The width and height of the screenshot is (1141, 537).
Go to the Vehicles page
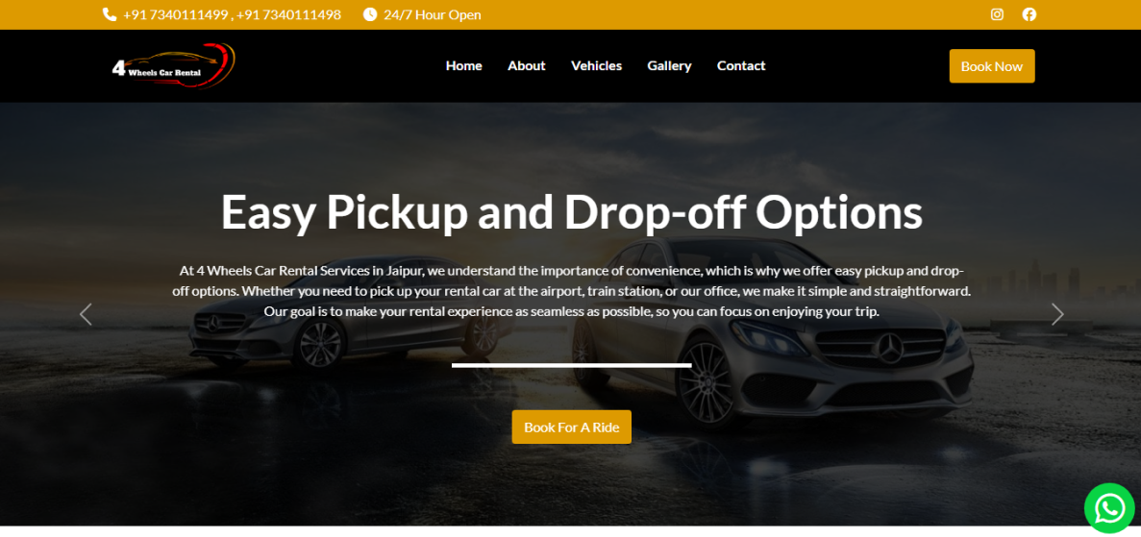[596, 65]
